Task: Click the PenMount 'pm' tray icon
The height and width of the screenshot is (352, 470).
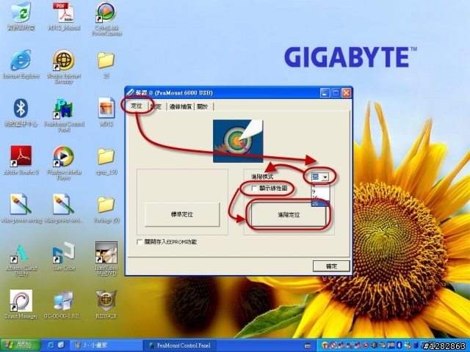Action: click(391, 345)
